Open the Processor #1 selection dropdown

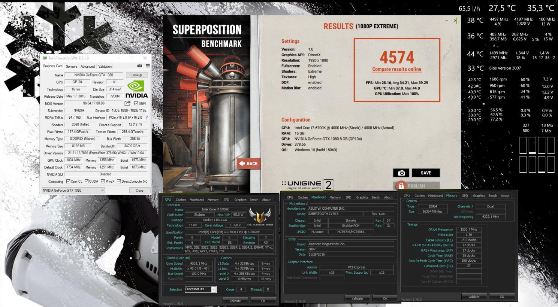tap(200, 289)
